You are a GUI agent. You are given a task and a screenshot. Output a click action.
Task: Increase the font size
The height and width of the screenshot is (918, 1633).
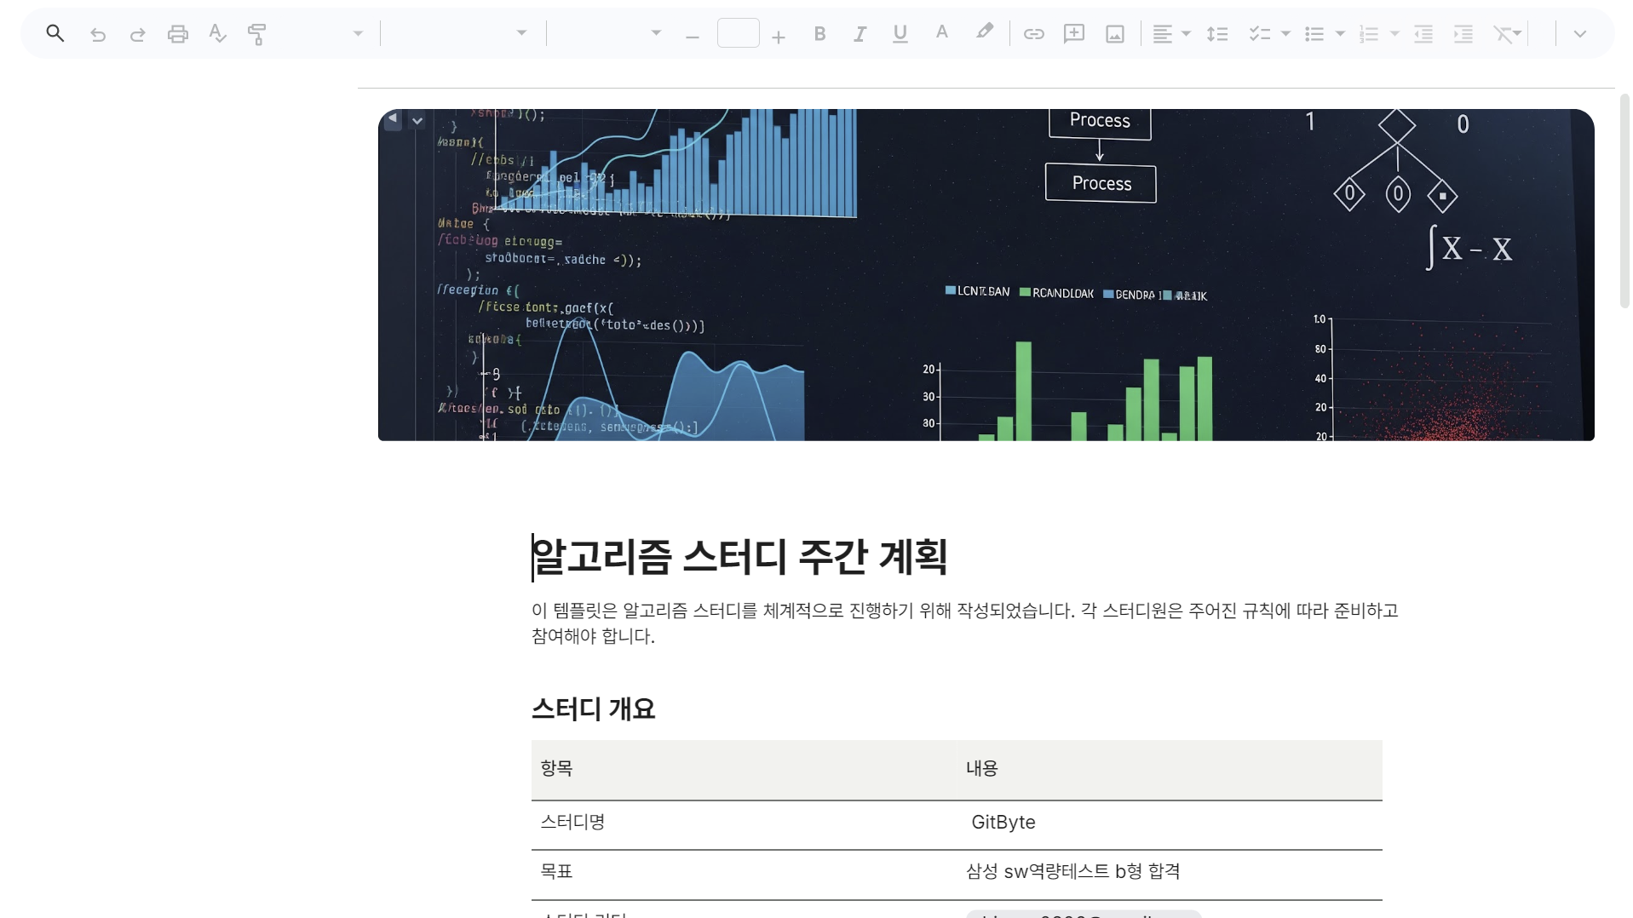778,37
